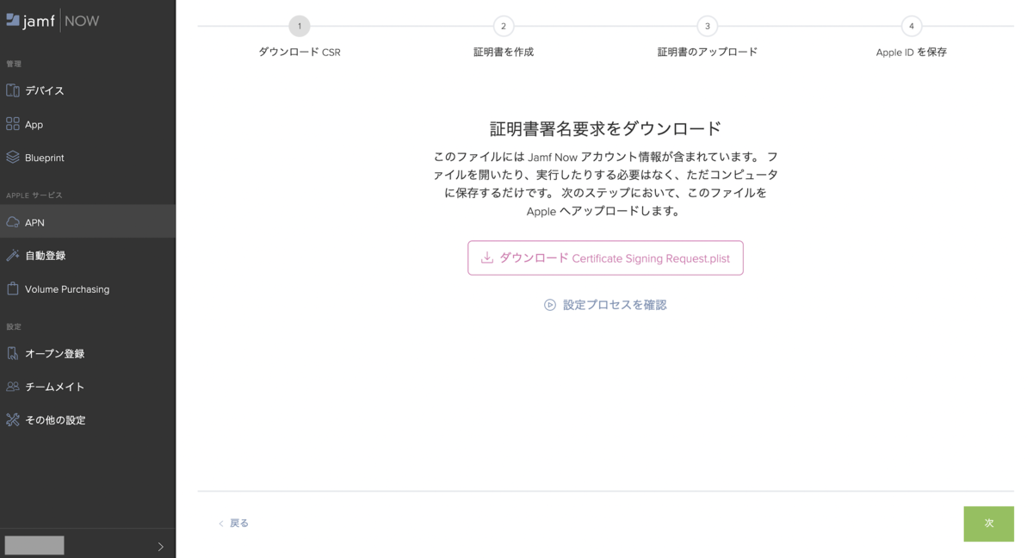
Task: Click the Blueprint layers icon
Action: click(x=12, y=157)
